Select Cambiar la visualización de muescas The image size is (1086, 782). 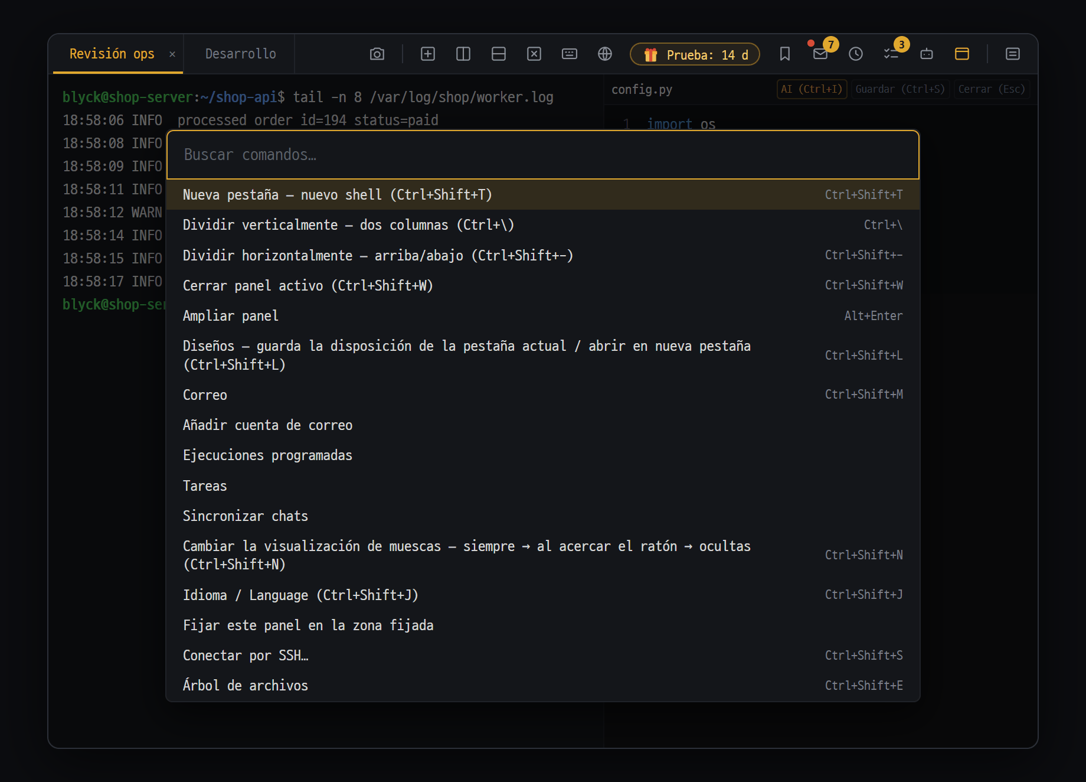point(543,555)
